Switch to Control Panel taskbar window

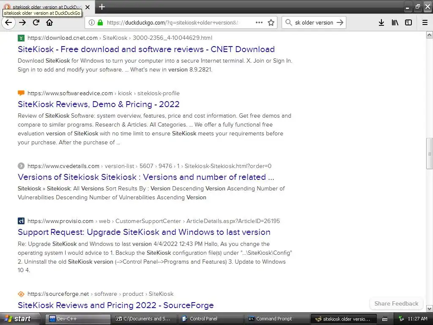(x=211, y=319)
